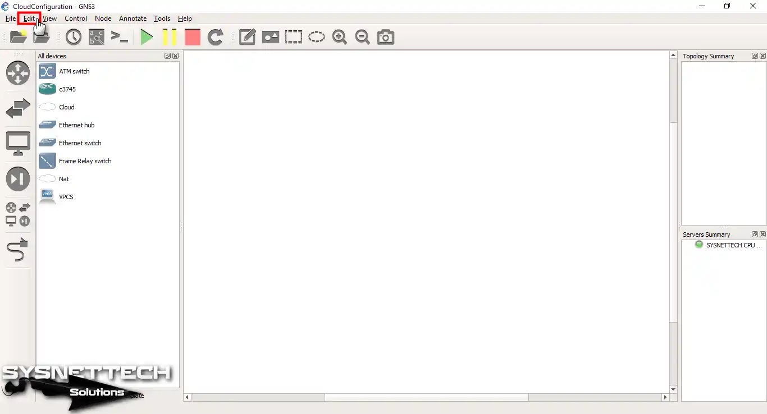
Task: Reload all nodes with the circular arrow icon
Action: 216,37
